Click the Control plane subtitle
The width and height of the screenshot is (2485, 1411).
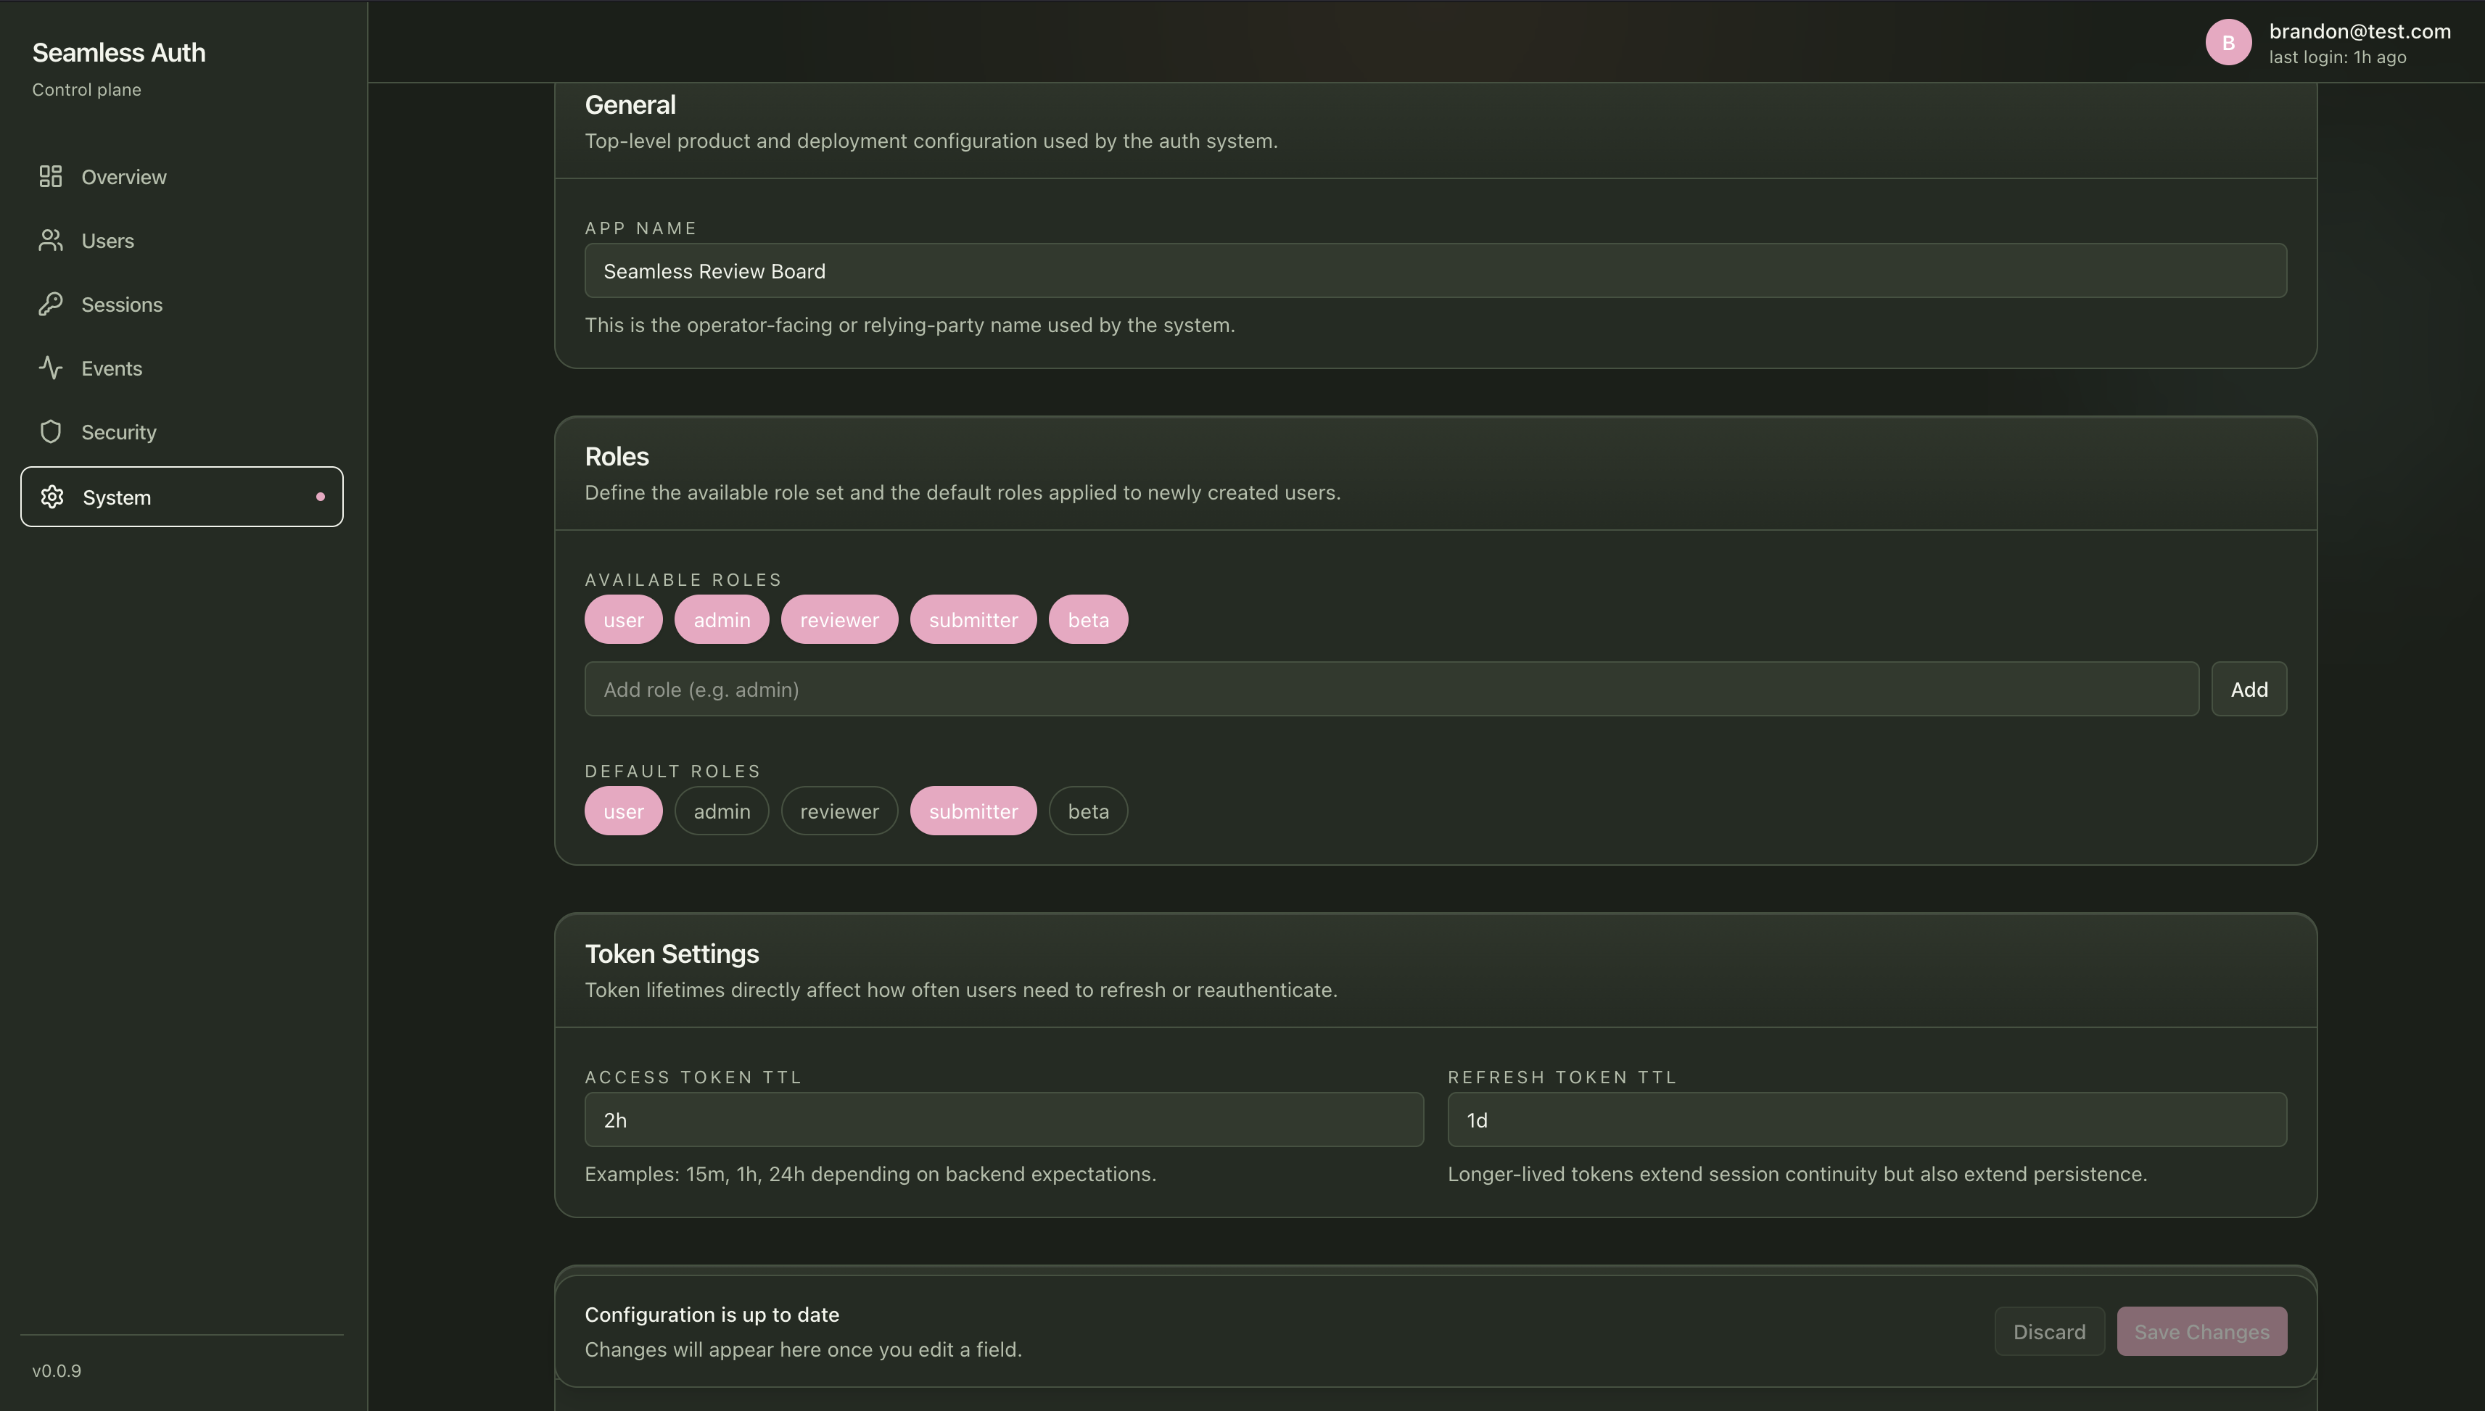click(x=86, y=89)
